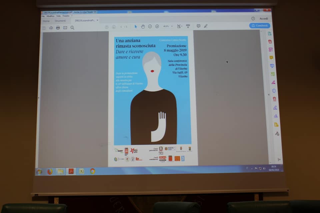Click the magnifier search icon
Image resolution: width=320 pixels, height=213 pixels.
(x=72, y=28)
